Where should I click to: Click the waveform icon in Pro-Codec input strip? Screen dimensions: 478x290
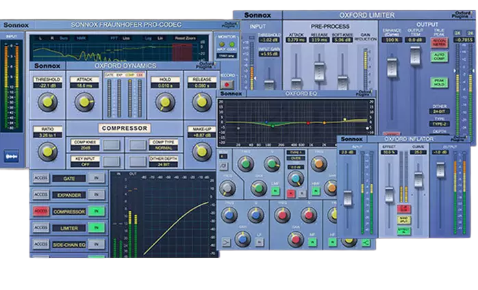tap(11, 156)
